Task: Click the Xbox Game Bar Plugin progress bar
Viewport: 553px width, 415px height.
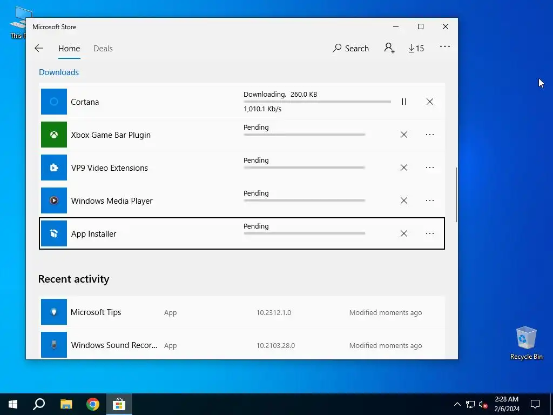Action: pos(305,135)
